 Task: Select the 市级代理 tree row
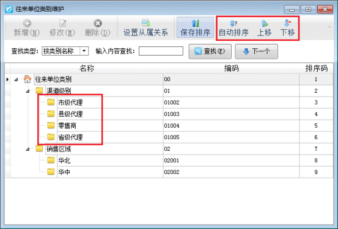pos(169,103)
